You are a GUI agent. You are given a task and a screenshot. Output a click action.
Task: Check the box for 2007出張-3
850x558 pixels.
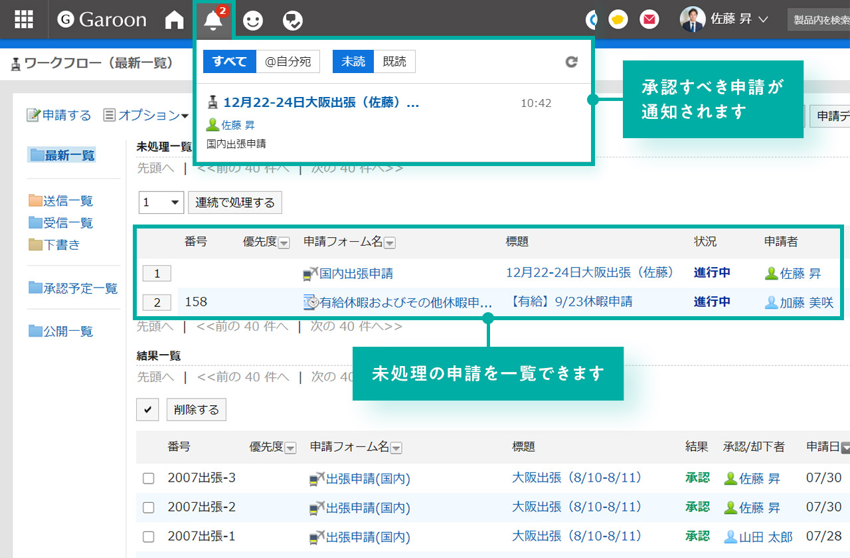(149, 478)
